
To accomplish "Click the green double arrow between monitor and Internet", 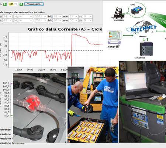I will tap(128, 36).
